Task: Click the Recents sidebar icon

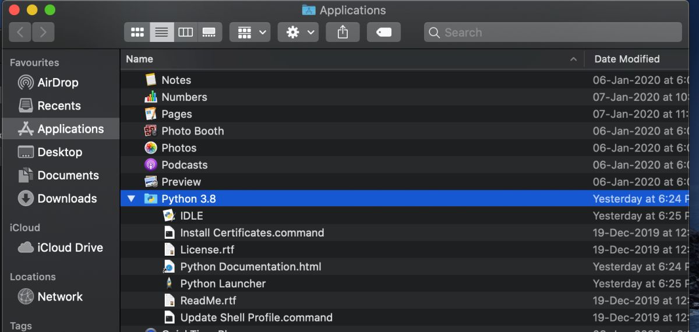Action: pyautogui.click(x=26, y=106)
